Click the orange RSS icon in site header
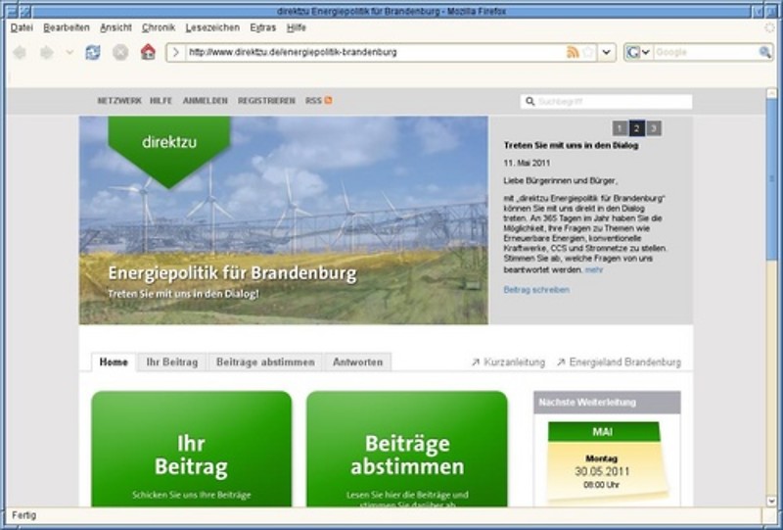 pos(328,100)
